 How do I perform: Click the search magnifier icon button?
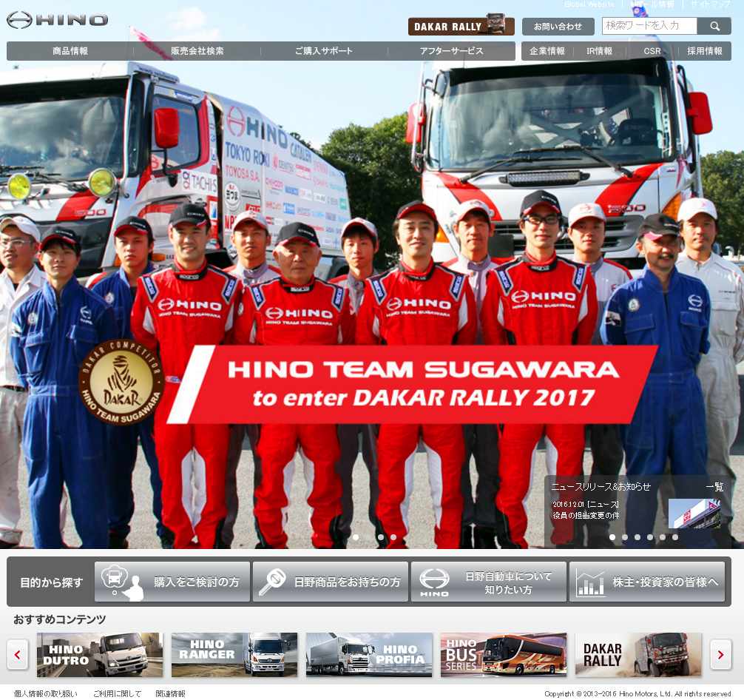(x=714, y=26)
